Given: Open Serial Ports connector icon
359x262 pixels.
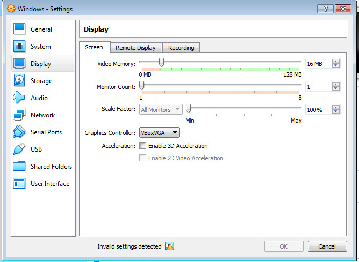Looking at the screenshot, I should click(x=19, y=132).
